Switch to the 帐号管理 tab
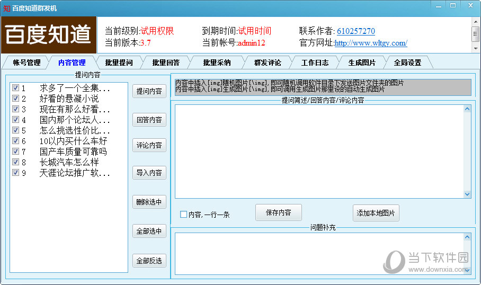This screenshot has height=285, width=481. 26,63
